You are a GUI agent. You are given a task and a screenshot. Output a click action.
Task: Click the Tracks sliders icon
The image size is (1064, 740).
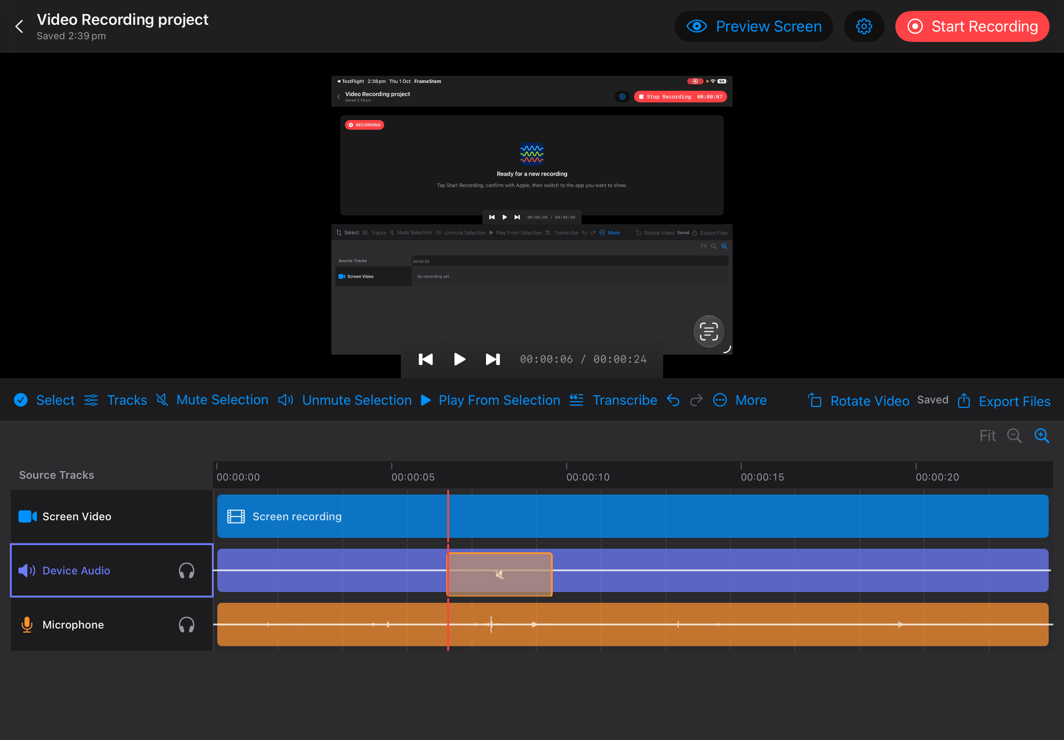point(91,400)
